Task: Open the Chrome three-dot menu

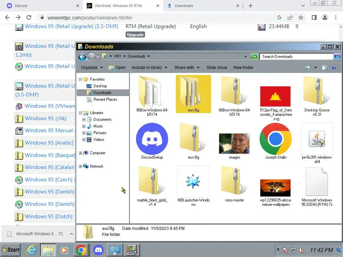Action: pyautogui.click(x=336, y=17)
